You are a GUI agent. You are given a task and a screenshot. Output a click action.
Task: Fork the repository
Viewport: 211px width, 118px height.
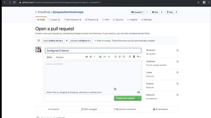click(170, 12)
